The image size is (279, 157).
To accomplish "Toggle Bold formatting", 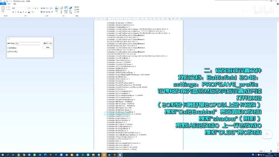I will click(13, 12).
